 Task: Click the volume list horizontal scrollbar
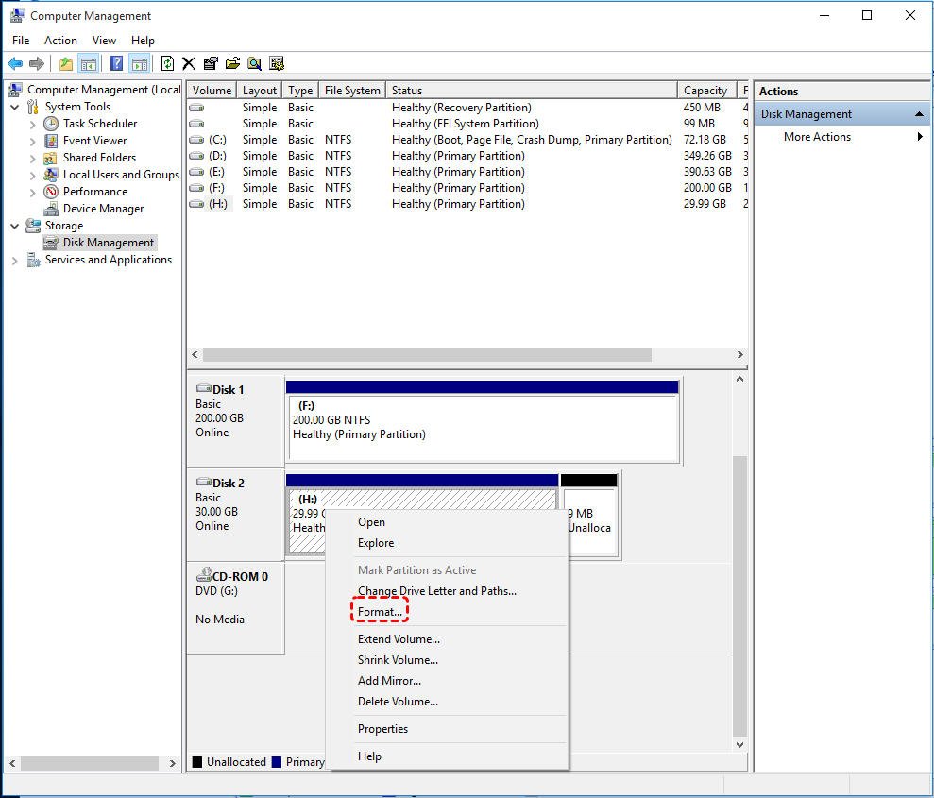pos(427,355)
